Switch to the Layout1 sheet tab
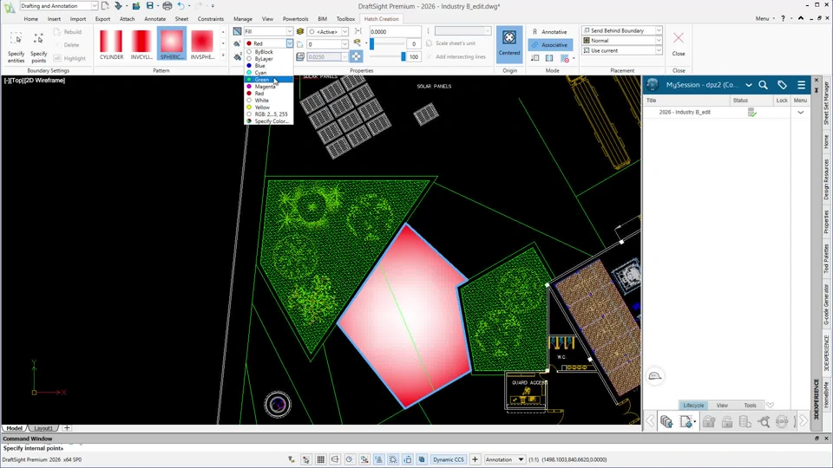Image resolution: width=833 pixels, height=468 pixels. pyautogui.click(x=43, y=428)
